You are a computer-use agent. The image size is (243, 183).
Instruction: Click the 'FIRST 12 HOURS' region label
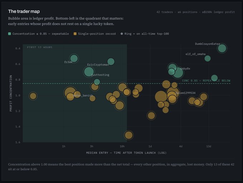(40, 47)
